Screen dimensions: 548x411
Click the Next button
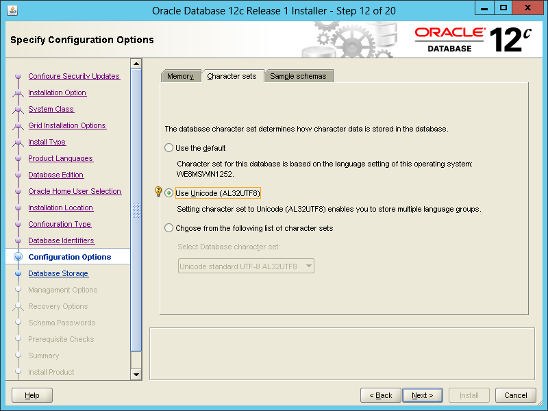pos(423,395)
